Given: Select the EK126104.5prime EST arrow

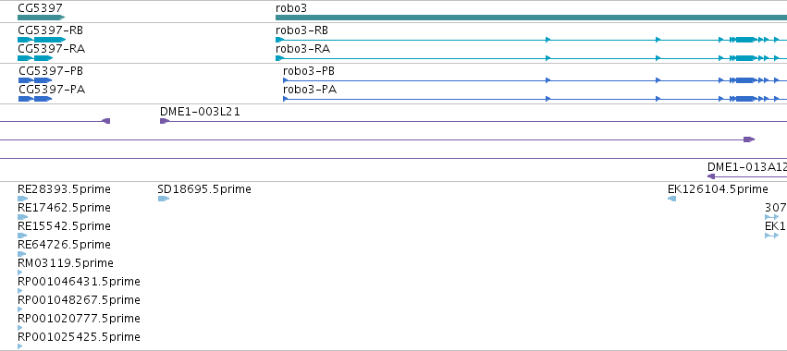Looking at the screenshot, I should [x=671, y=199].
